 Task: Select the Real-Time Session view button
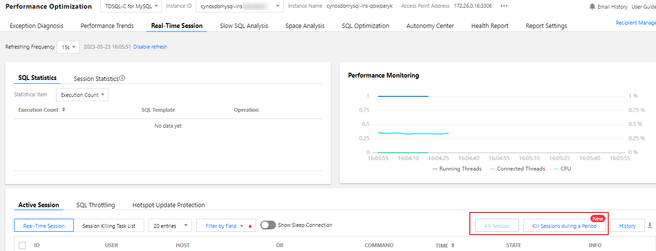pos(44,225)
